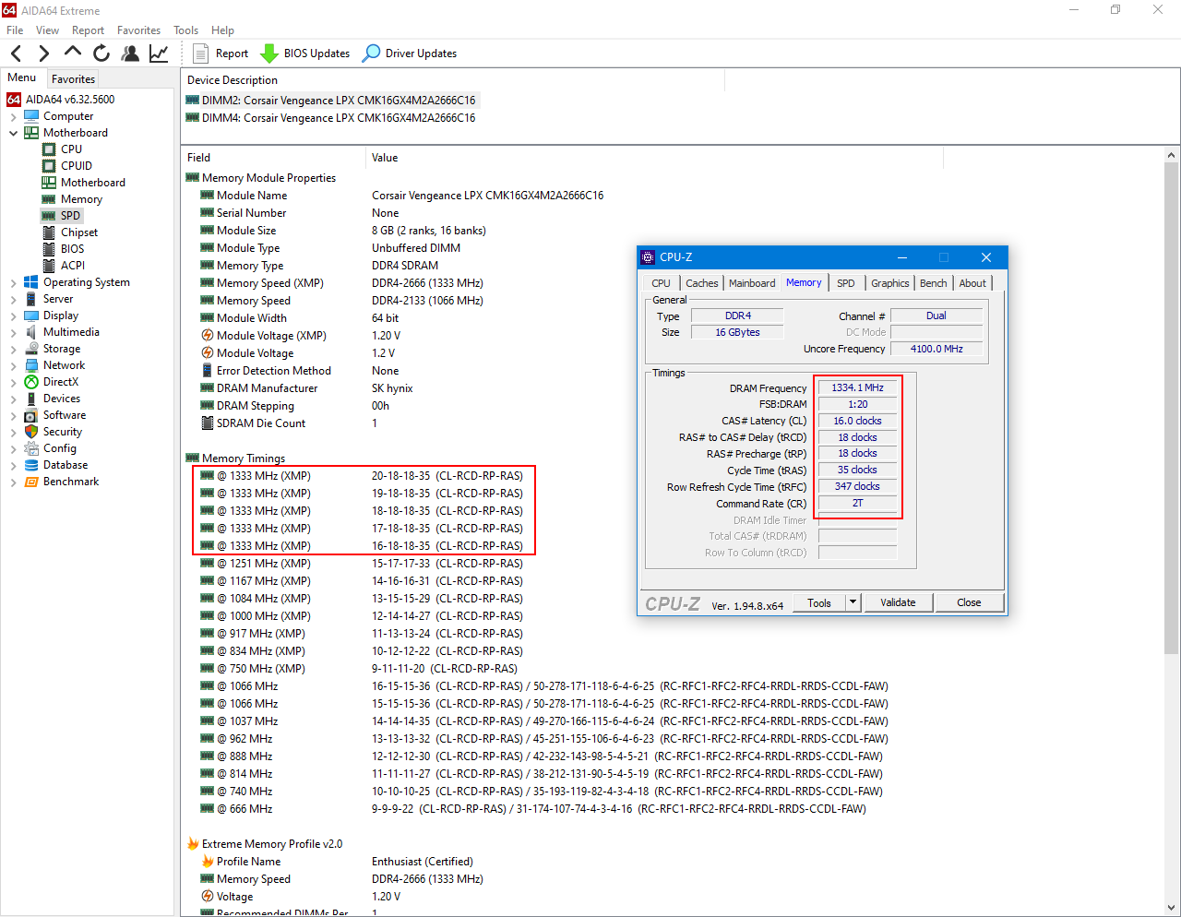The image size is (1181, 917).
Task: Click the vertical scrollbar down arrow
Action: point(1172,907)
